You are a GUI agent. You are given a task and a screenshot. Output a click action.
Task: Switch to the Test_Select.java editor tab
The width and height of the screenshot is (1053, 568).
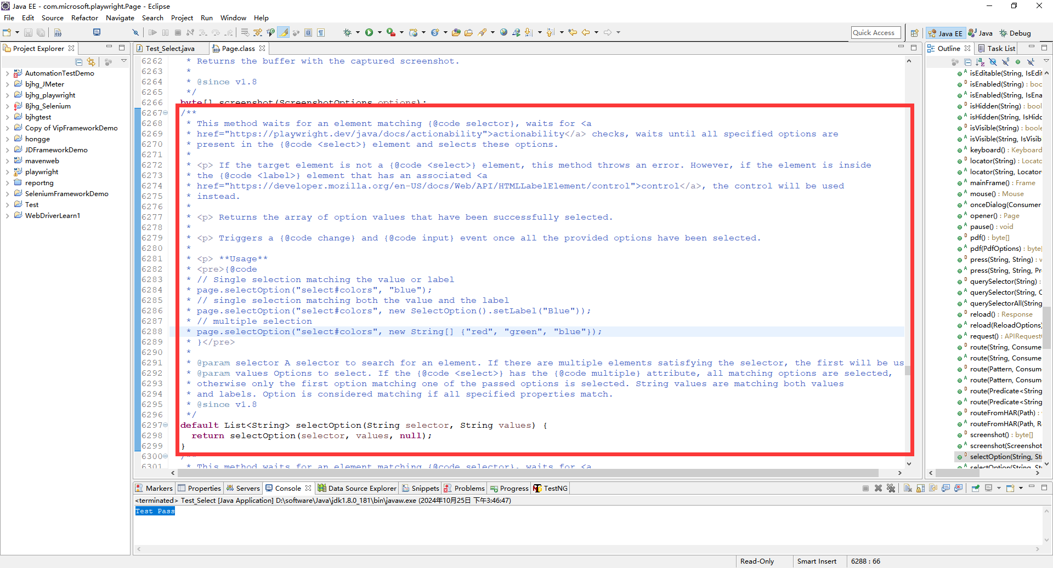point(169,49)
